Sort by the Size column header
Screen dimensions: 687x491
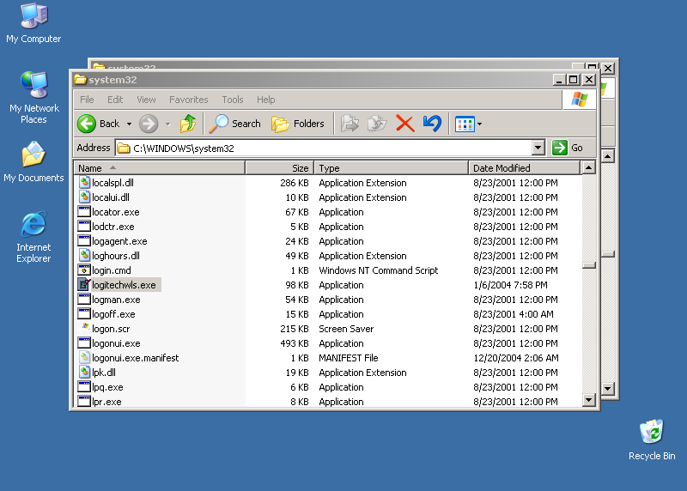pyautogui.click(x=280, y=167)
